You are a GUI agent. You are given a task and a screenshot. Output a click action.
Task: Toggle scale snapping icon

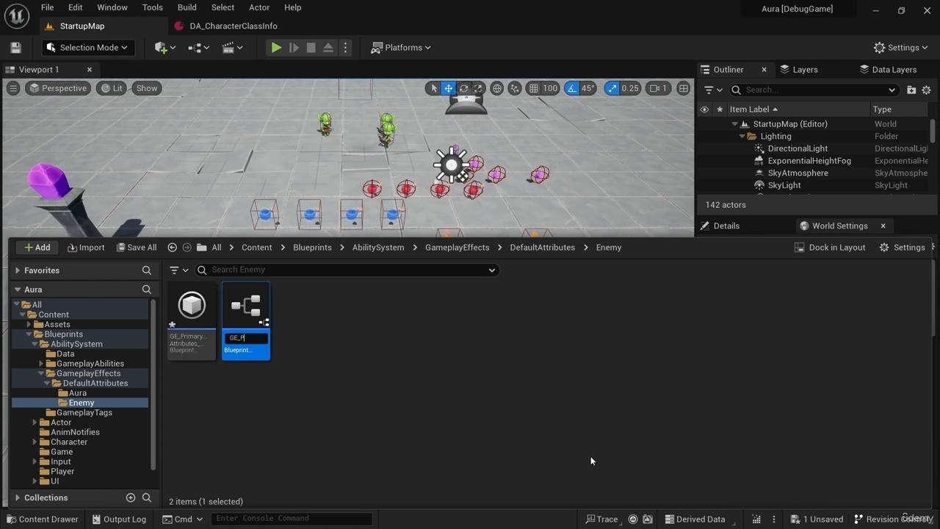point(612,88)
